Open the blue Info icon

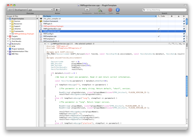pos(118,10)
